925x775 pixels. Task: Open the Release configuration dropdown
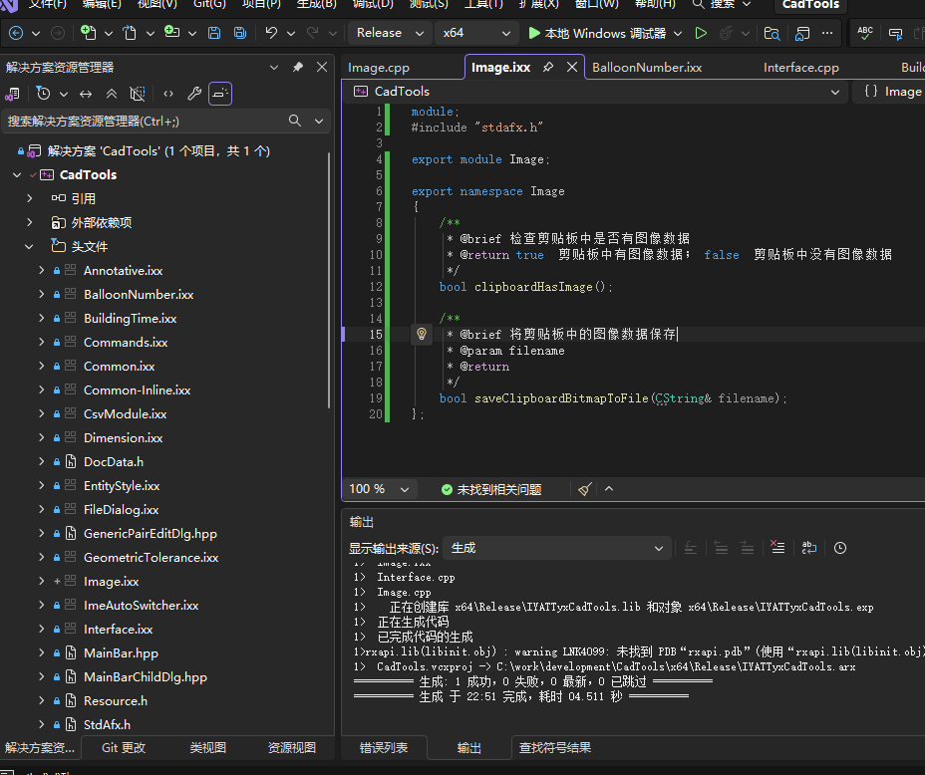pyautogui.click(x=390, y=33)
